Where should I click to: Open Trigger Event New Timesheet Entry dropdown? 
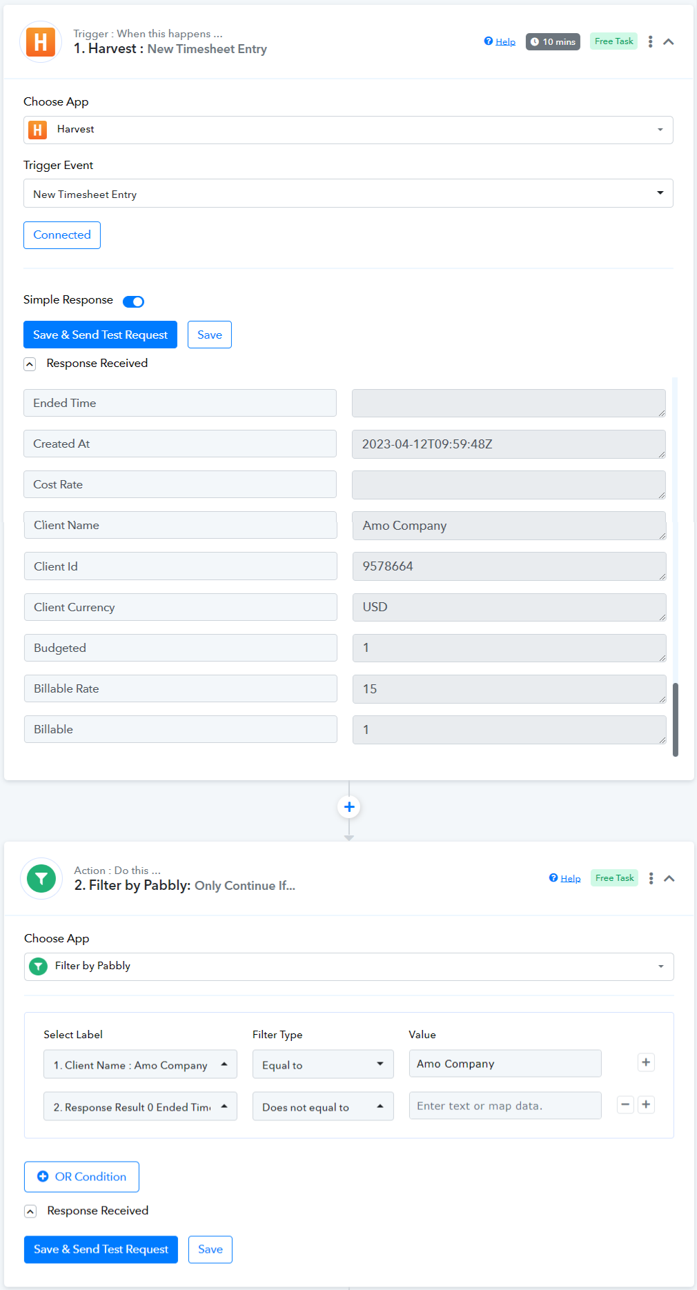[x=348, y=194]
